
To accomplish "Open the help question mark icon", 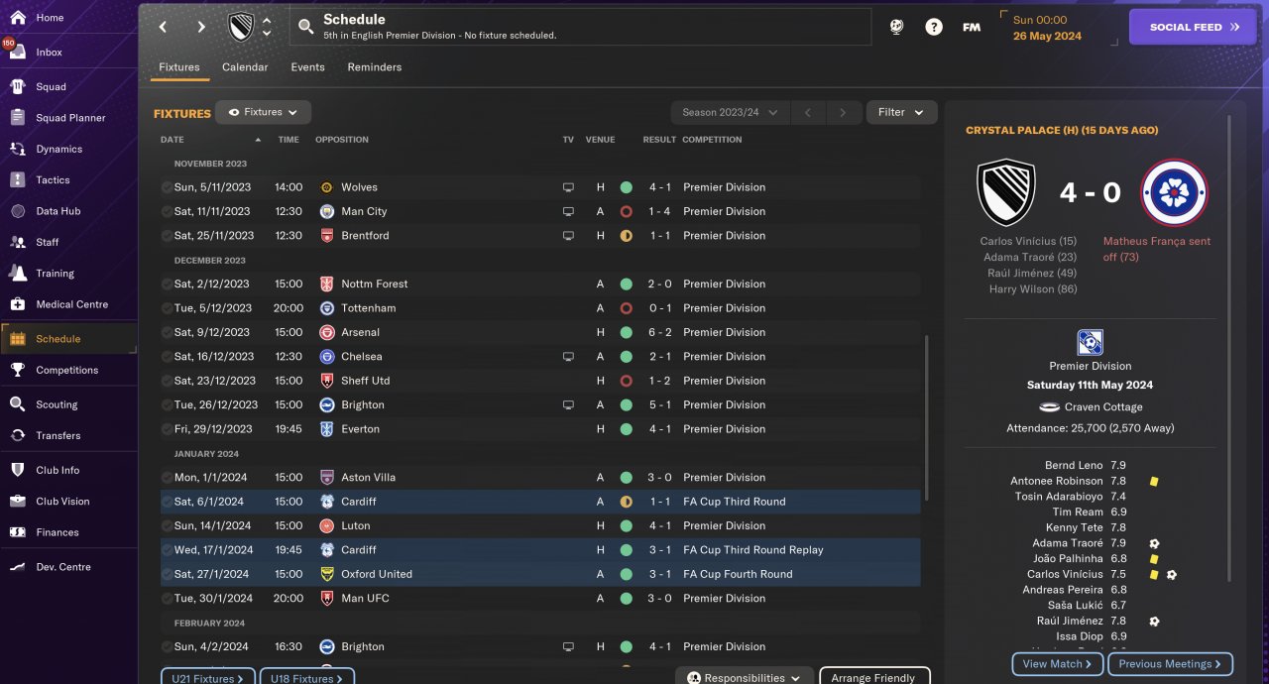I will click(x=934, y=27).
